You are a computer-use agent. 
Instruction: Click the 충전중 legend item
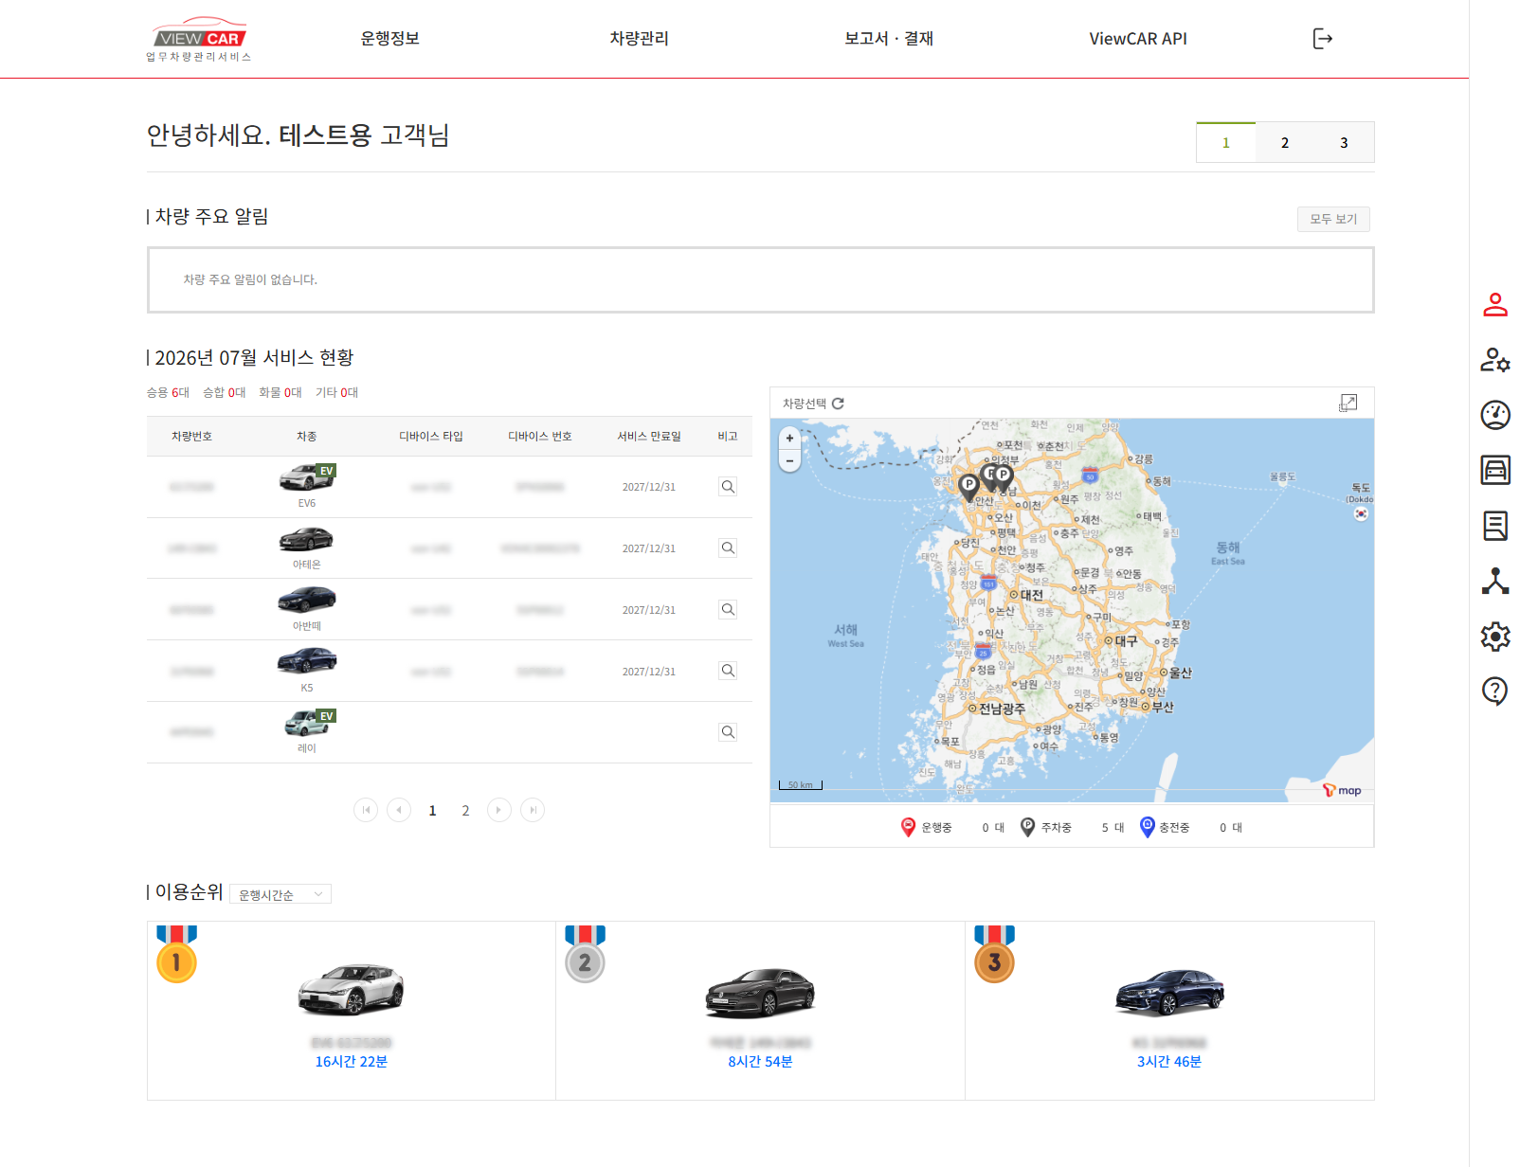(x=1165, y=827)
